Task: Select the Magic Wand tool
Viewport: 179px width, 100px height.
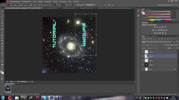Action: click(x=2, y=20)
